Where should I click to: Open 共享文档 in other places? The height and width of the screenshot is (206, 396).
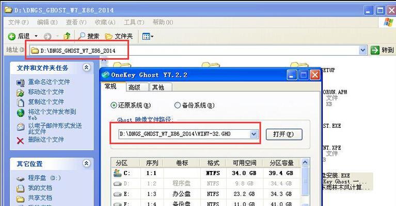(40, 198)
